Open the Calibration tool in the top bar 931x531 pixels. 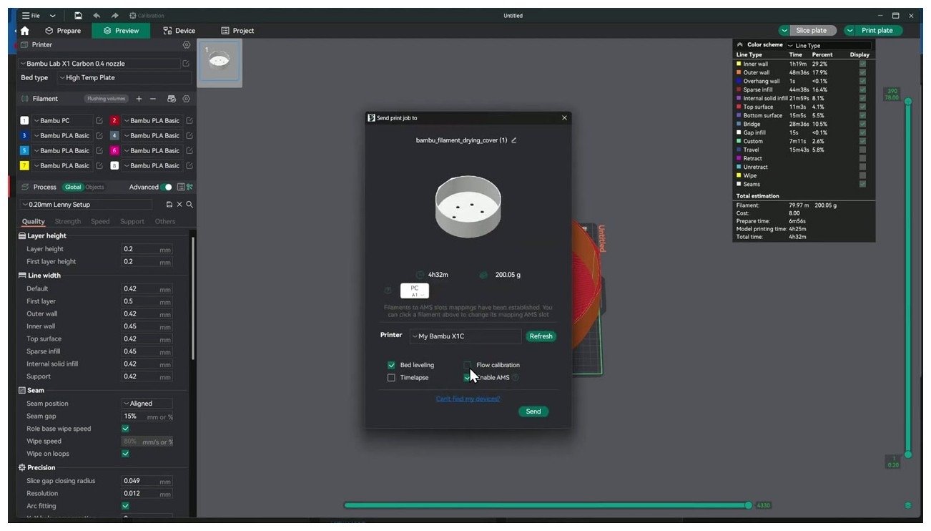pyautogui.click(x=147, y=15)
